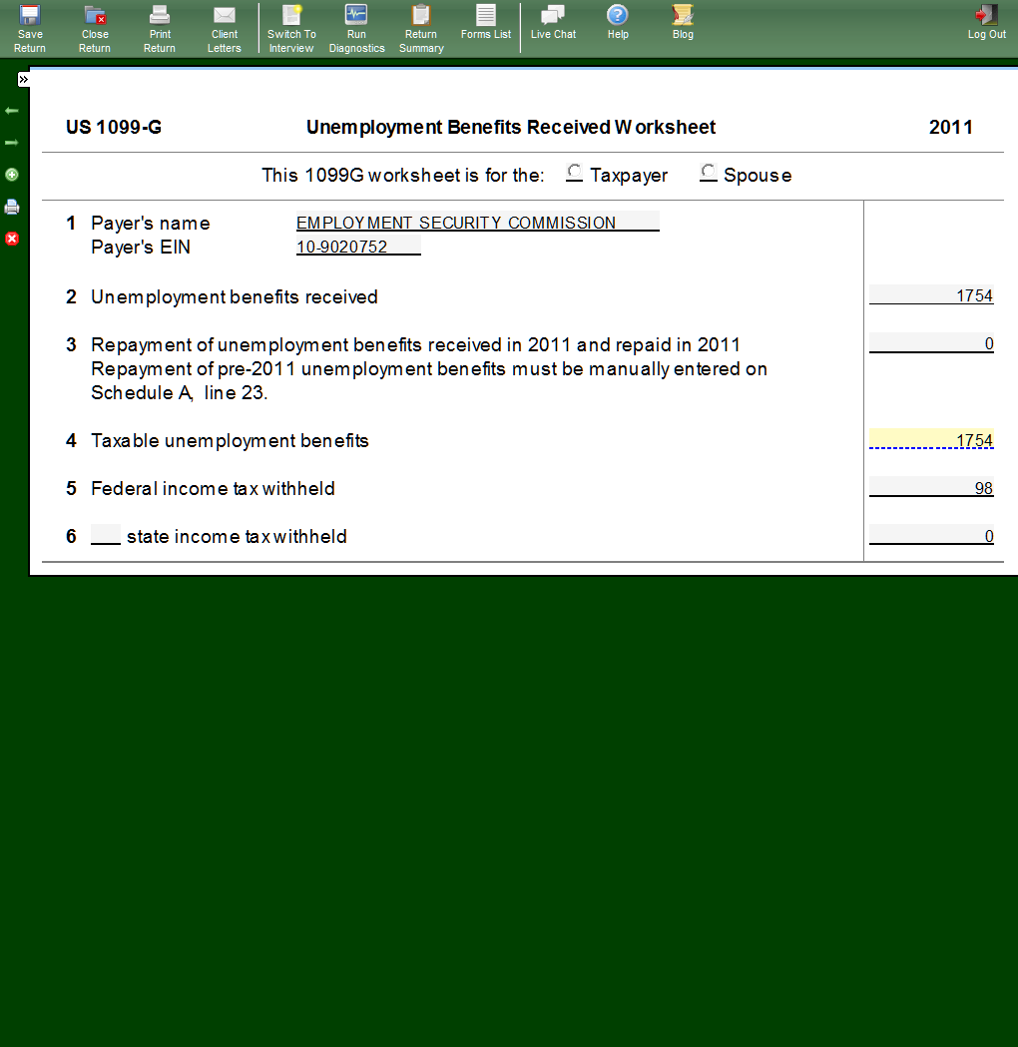The width and height of the screenshot is (1018, 1047).
Task: Expand the side panel with double-chevron
Action: click(23, 80)
